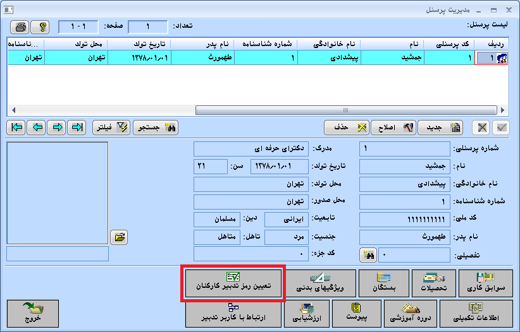Open ارتباط با کاربر تدبیر button
This screenshot has width=520, height=332.
click(x=233, y=314)
